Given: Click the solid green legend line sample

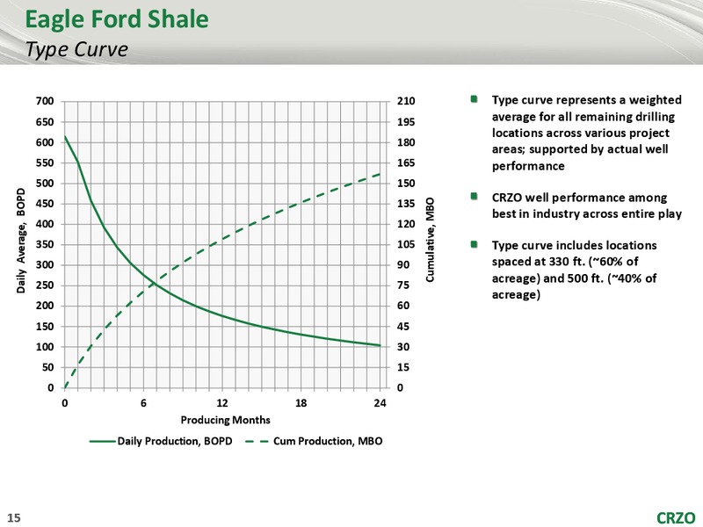Looking at the screenshot, I should coord(103,442).
